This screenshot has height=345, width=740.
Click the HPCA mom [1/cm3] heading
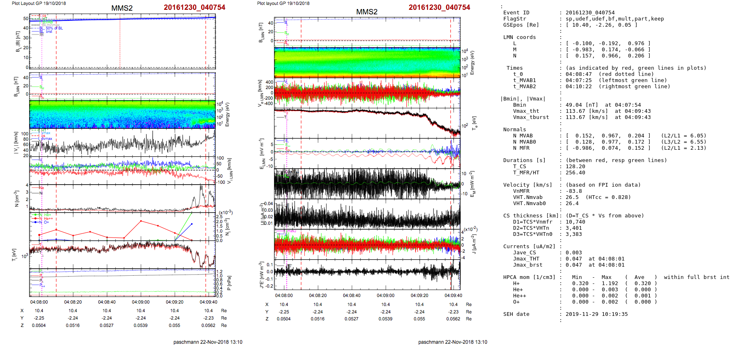pyautogui.click(x=529, y=277)
